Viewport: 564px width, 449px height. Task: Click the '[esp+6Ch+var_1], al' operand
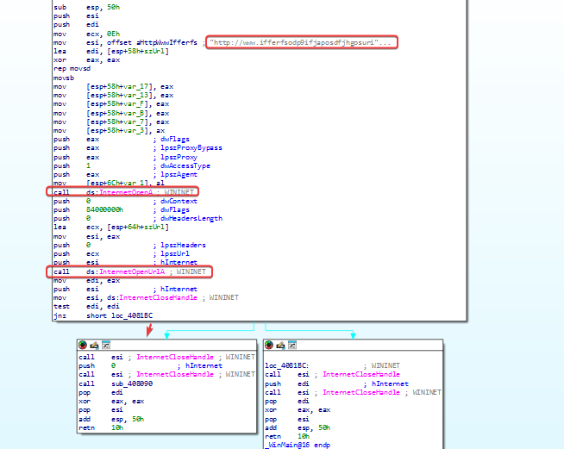click(x=125, y=184)
